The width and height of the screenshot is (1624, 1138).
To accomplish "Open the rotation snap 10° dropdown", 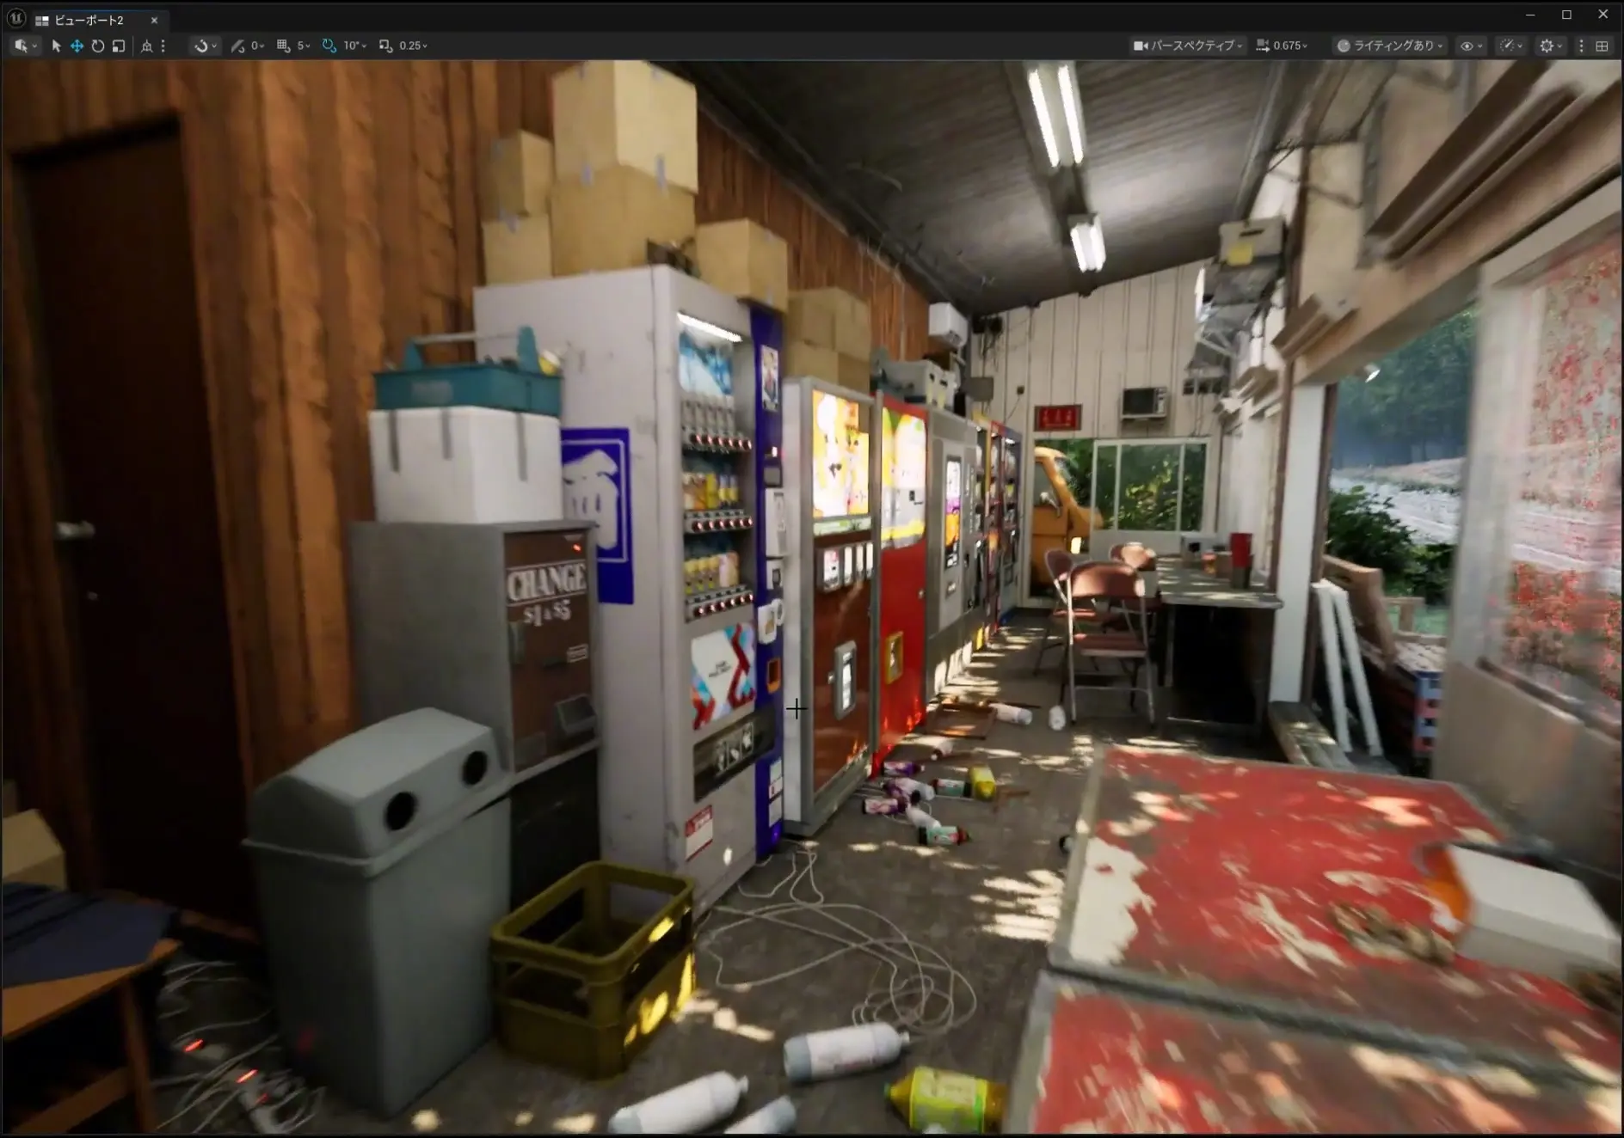I will point(355,46).
